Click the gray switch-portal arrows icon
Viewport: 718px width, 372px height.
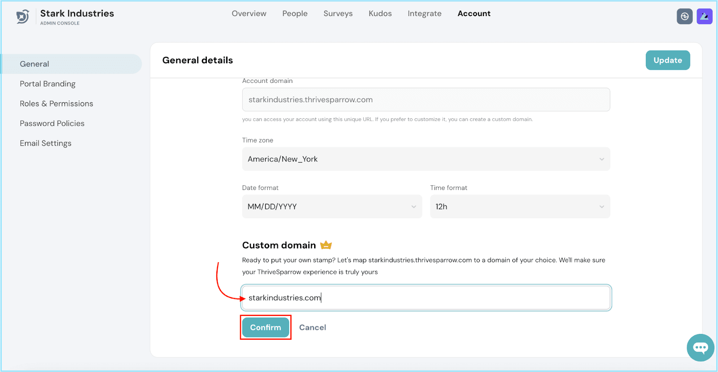(x=684, y=17)
